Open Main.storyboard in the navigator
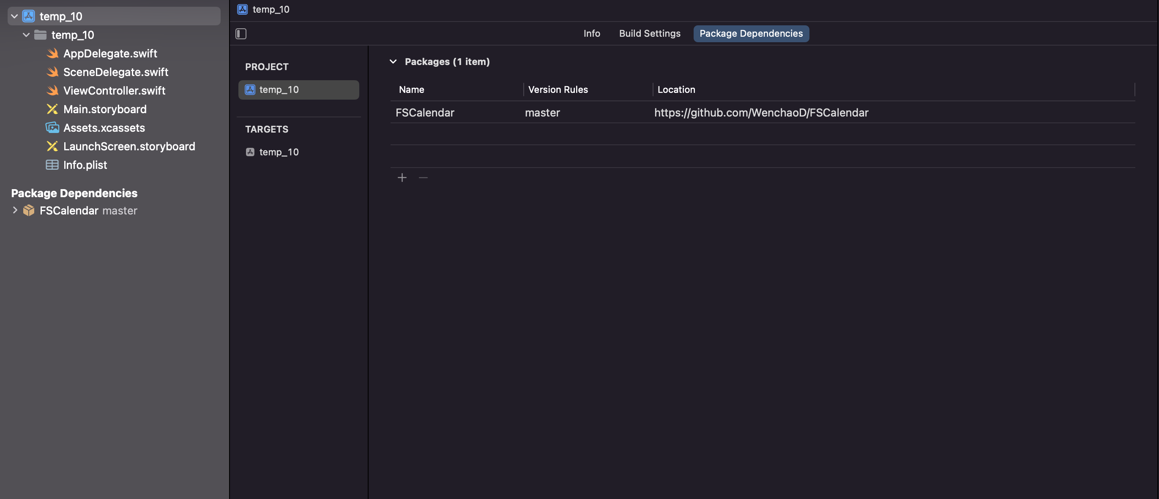This screenshot has height=499, width=1159. (x=105, y=109)
